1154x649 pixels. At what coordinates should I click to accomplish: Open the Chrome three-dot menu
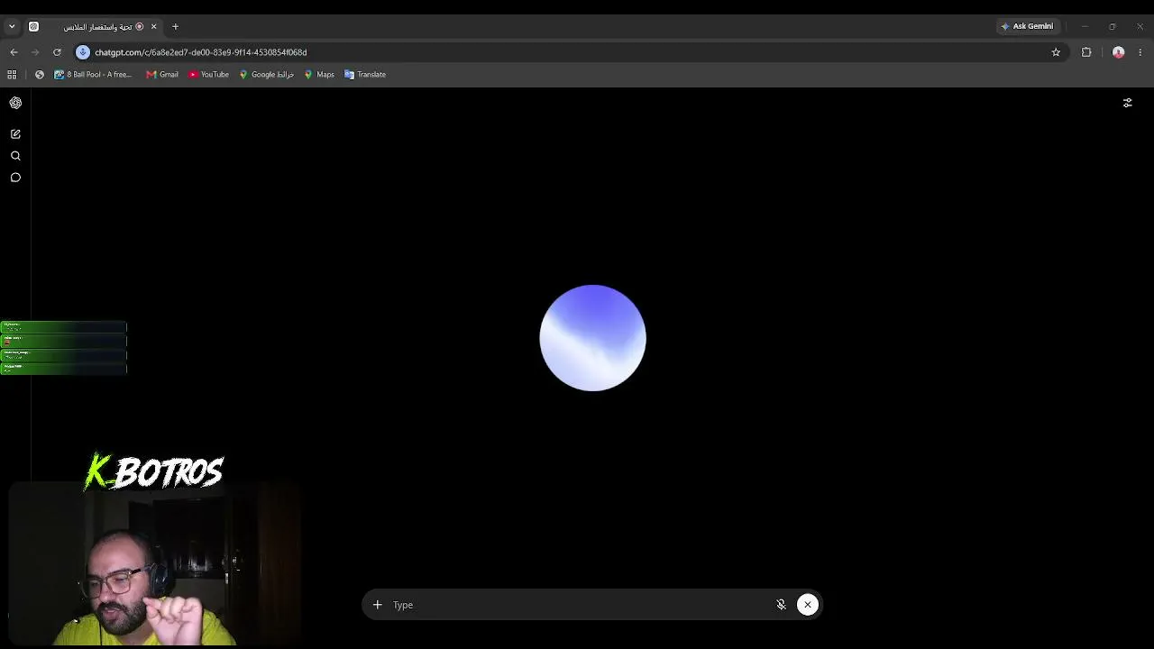click(1140, 52)
